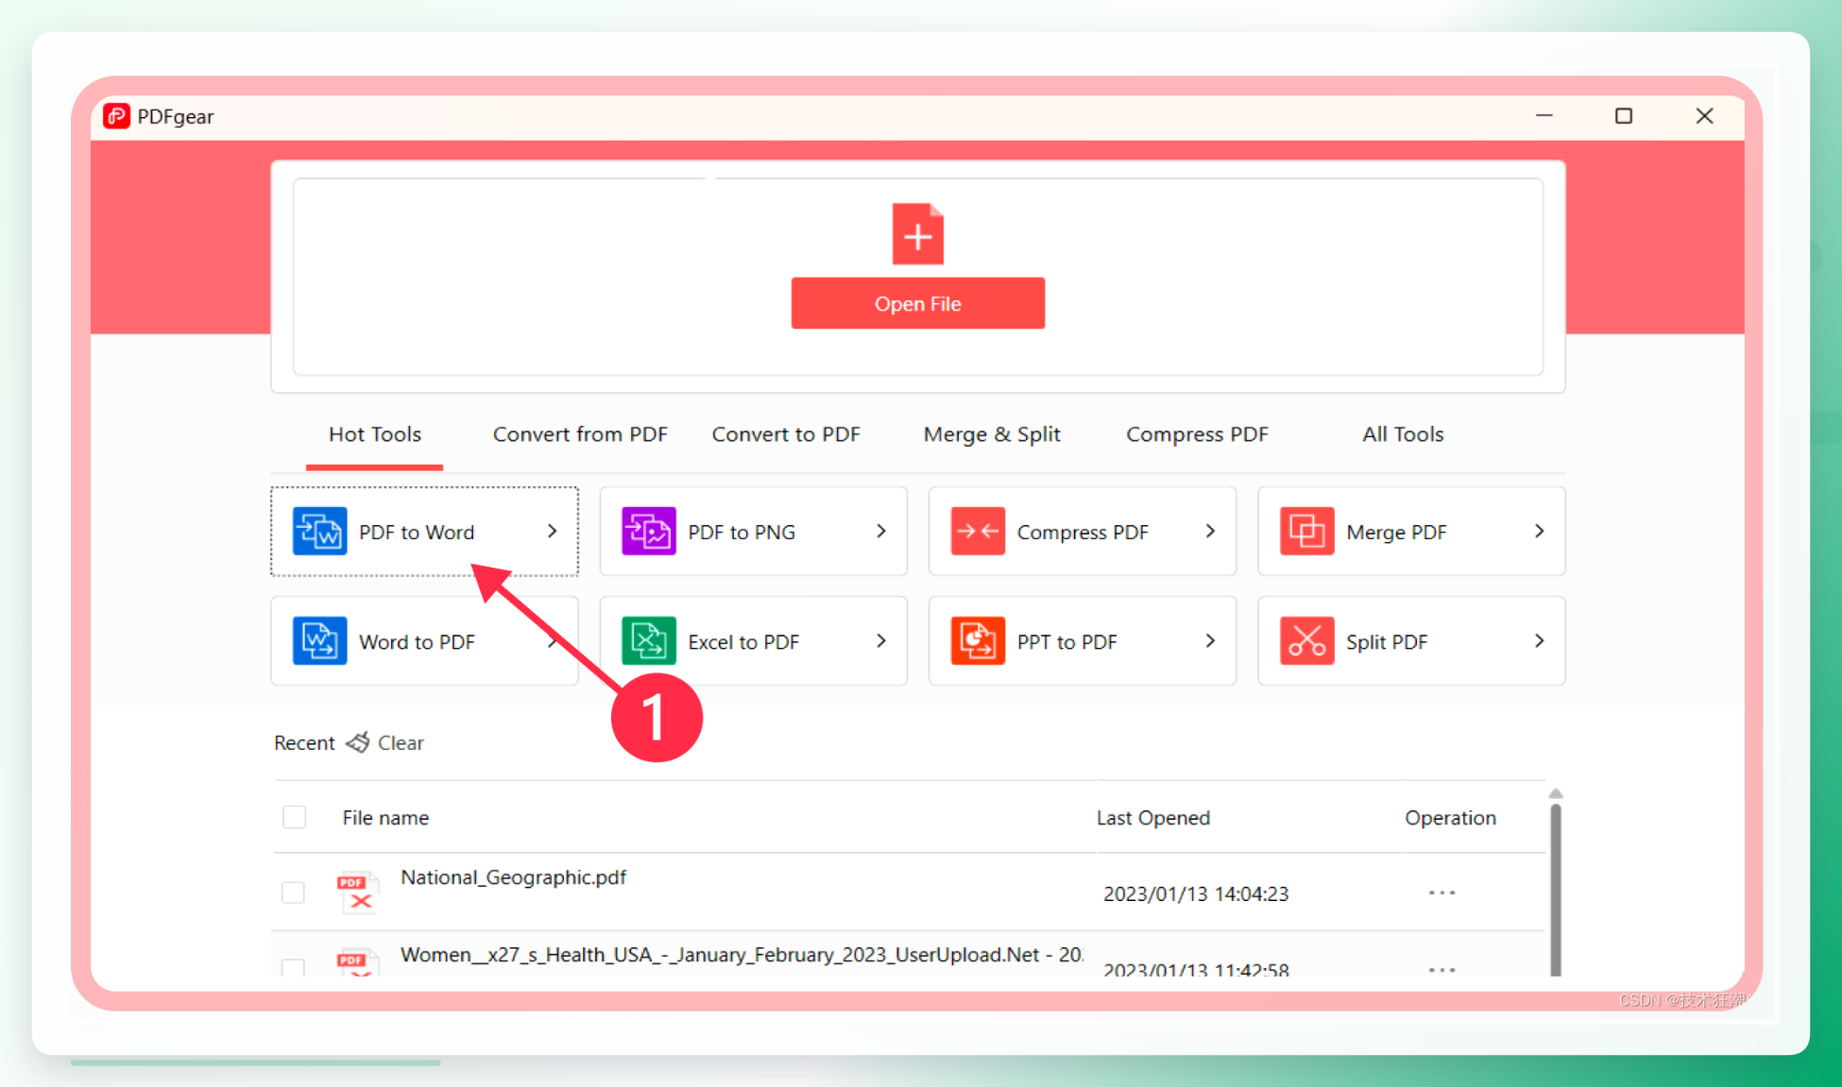Screen dimensions: 1842x1087
Task: Check the National_Geographic.pdf row checkbox
Action: 293,892
